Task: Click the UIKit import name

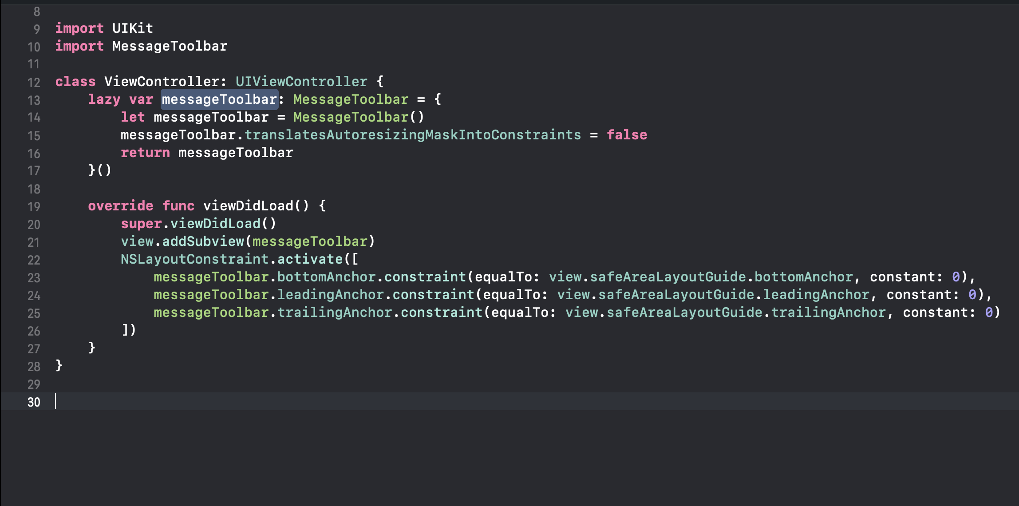Action: [132, 28]
